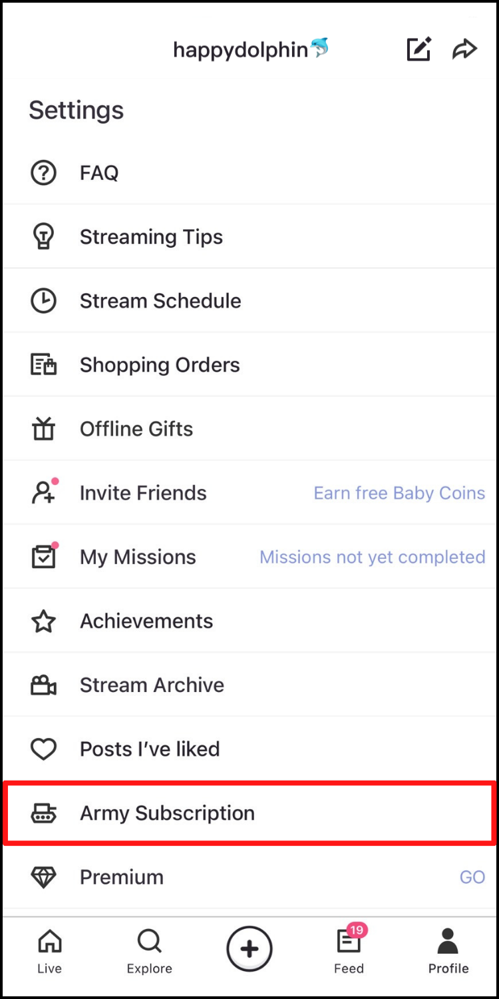Open the Stream Archive menu item
The width and height of the screenshot is (499, 999).
pos(152,685)
